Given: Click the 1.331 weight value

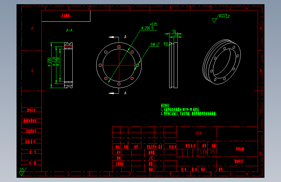Looking at the screenshot, I should [x=204, y=152].
